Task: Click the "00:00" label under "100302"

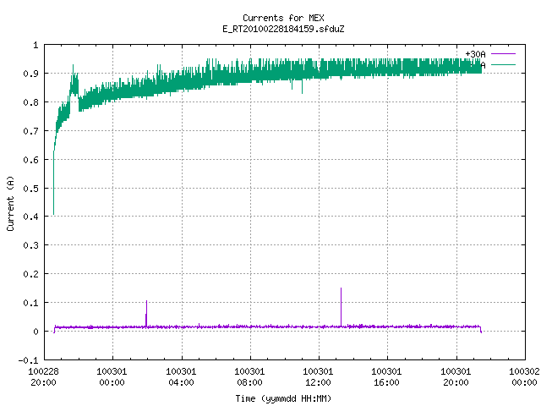Action: pyautogui.click(x=524, y=382)
